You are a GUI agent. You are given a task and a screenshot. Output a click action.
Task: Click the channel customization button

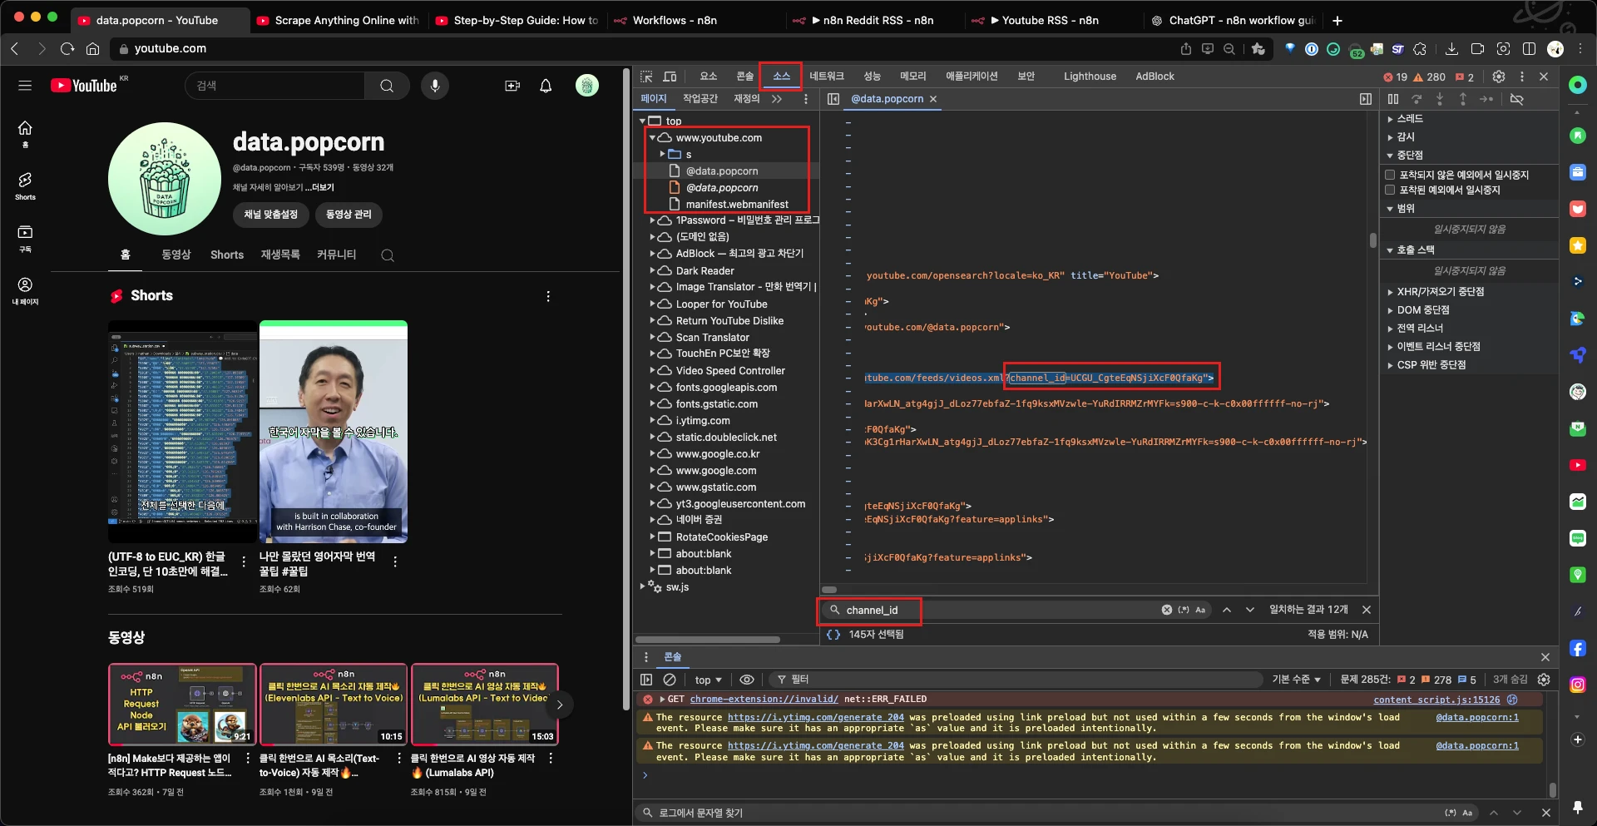coord(271,215)
